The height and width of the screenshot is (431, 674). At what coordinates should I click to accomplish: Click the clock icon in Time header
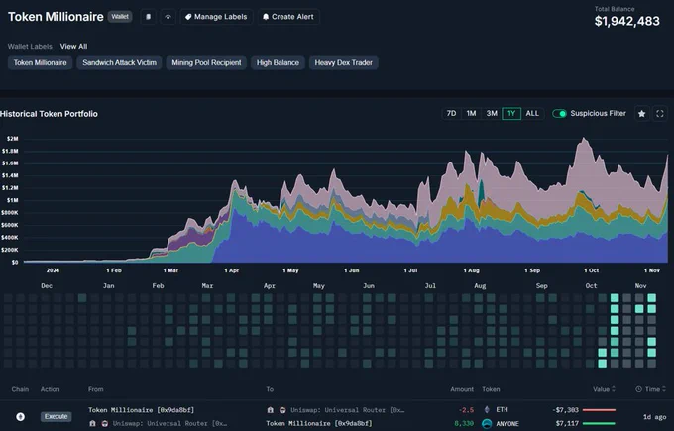click(638, 389)
